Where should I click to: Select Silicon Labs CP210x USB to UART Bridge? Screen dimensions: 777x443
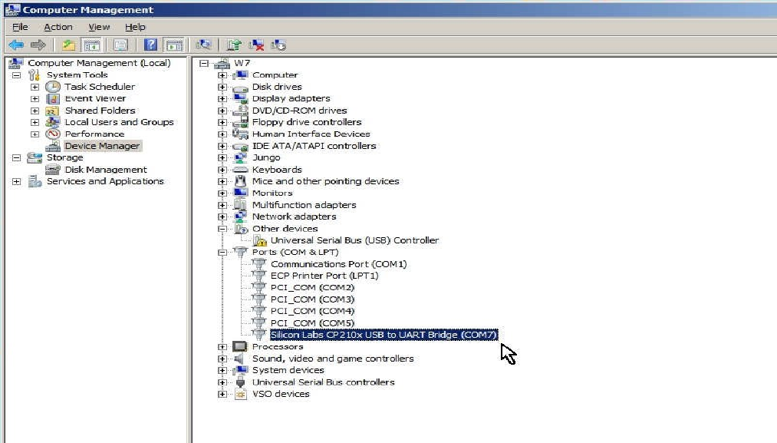click(x=384, y=336)
